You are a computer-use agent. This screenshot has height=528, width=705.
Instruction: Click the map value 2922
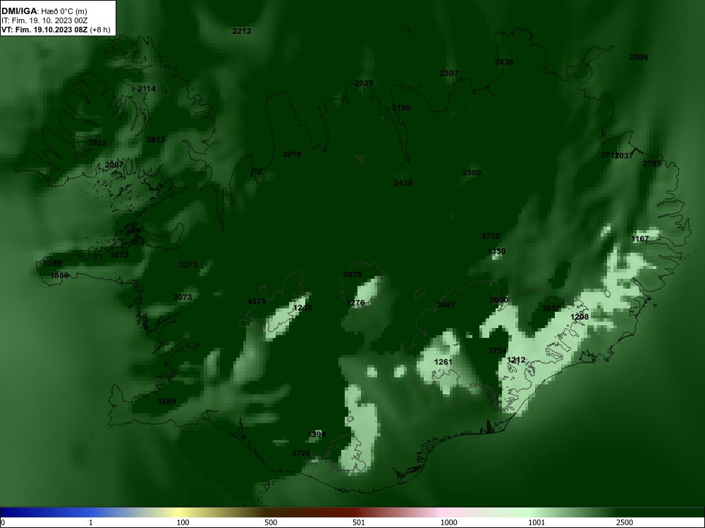[x=97, y=143]
